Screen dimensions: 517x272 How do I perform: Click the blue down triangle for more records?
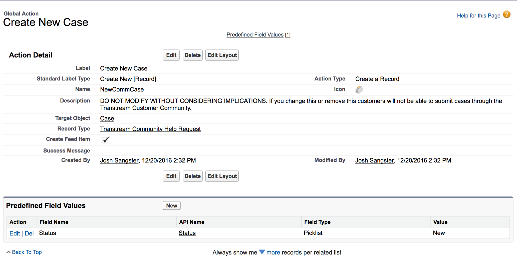click(x=262, y=252)
